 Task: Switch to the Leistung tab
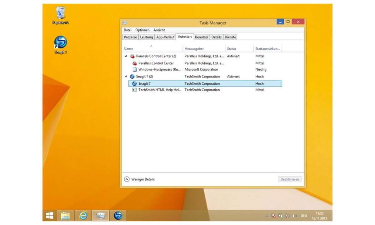coord(146,37)
